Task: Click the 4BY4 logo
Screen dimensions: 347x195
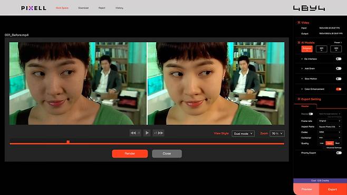Action: click(309, 8)
